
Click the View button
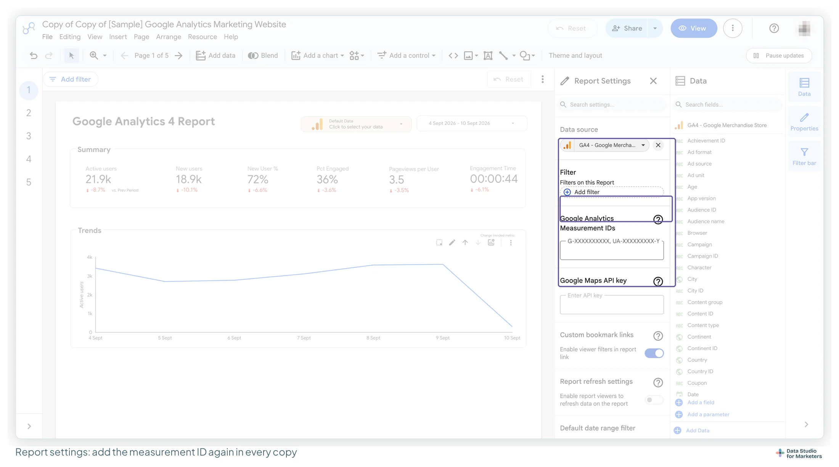tap(694, 28)
